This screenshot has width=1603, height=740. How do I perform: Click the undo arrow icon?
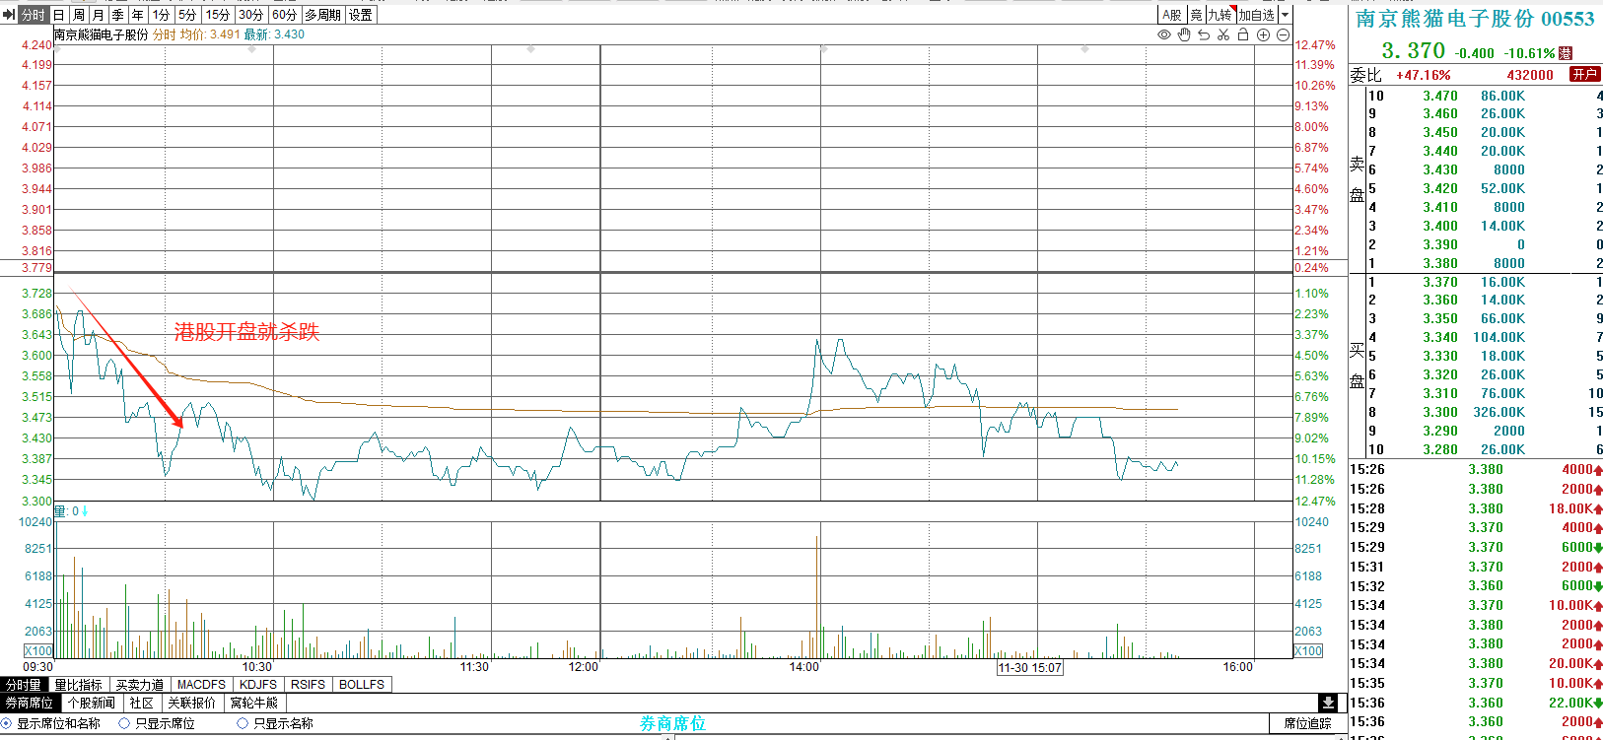[x=1204, y=34]
